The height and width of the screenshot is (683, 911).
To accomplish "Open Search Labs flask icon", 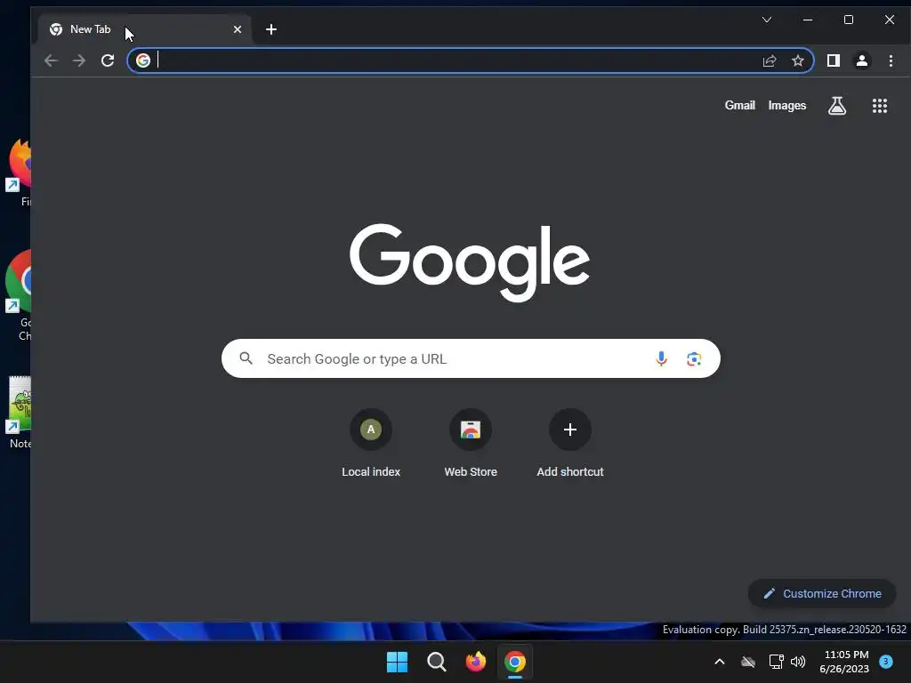I will (x=836, y=106).
